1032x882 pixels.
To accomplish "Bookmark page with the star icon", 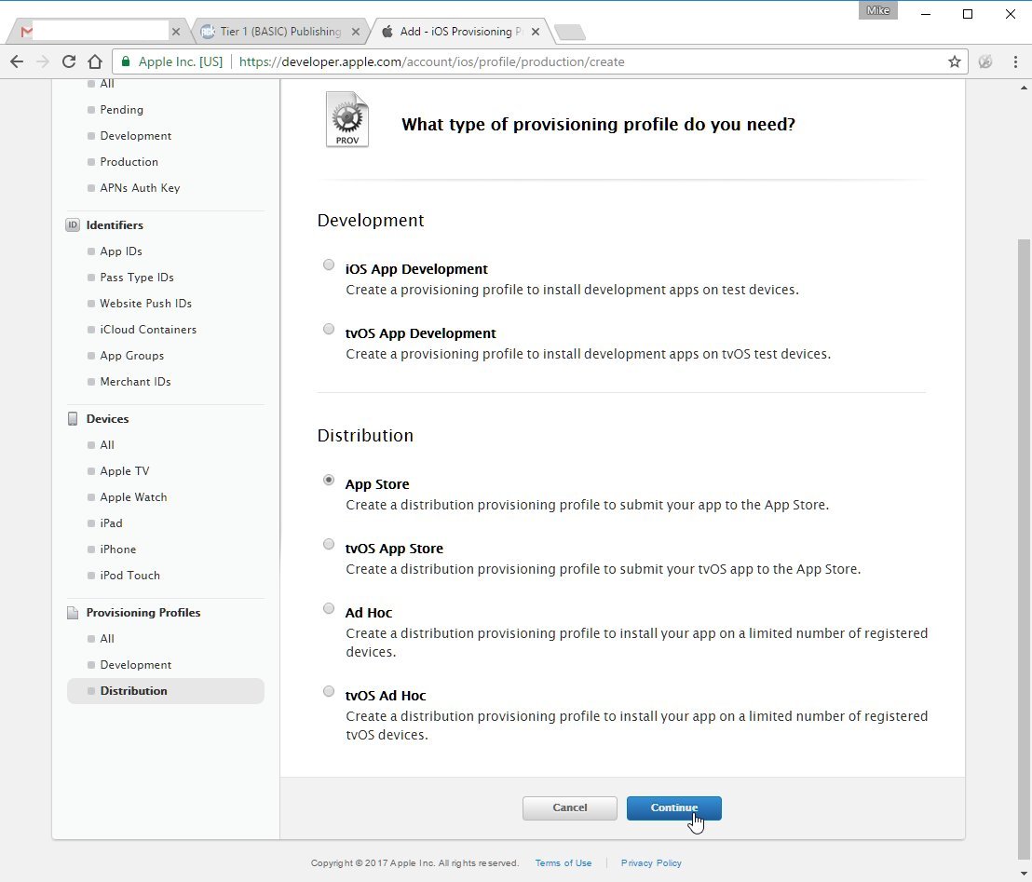I will tap(955, 61).
